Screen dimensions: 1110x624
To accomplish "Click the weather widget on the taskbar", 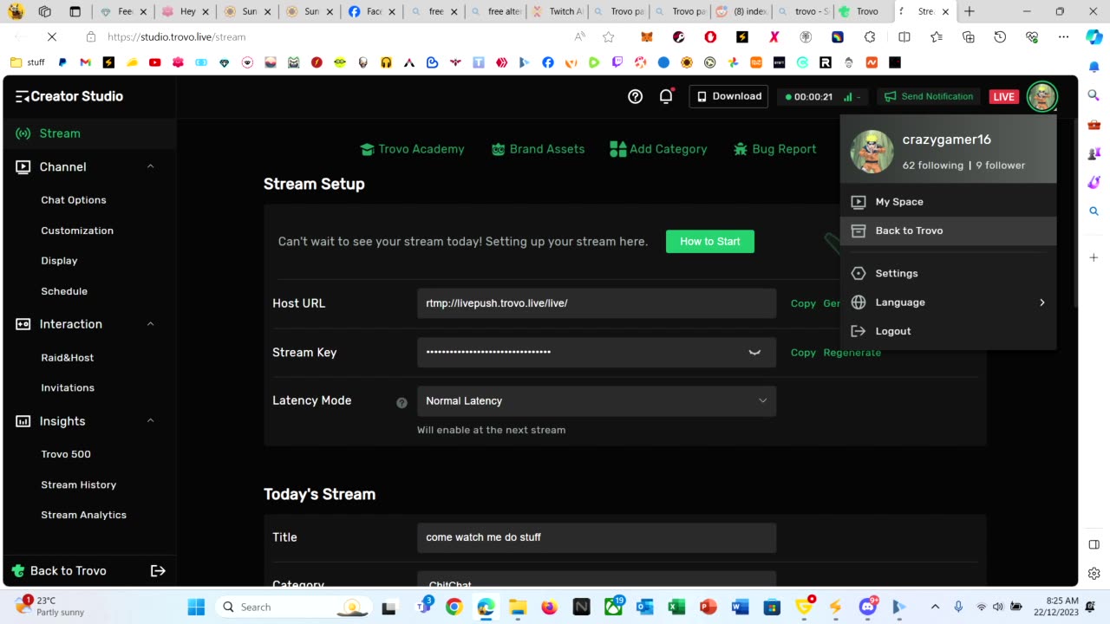I will click(50, 606).
